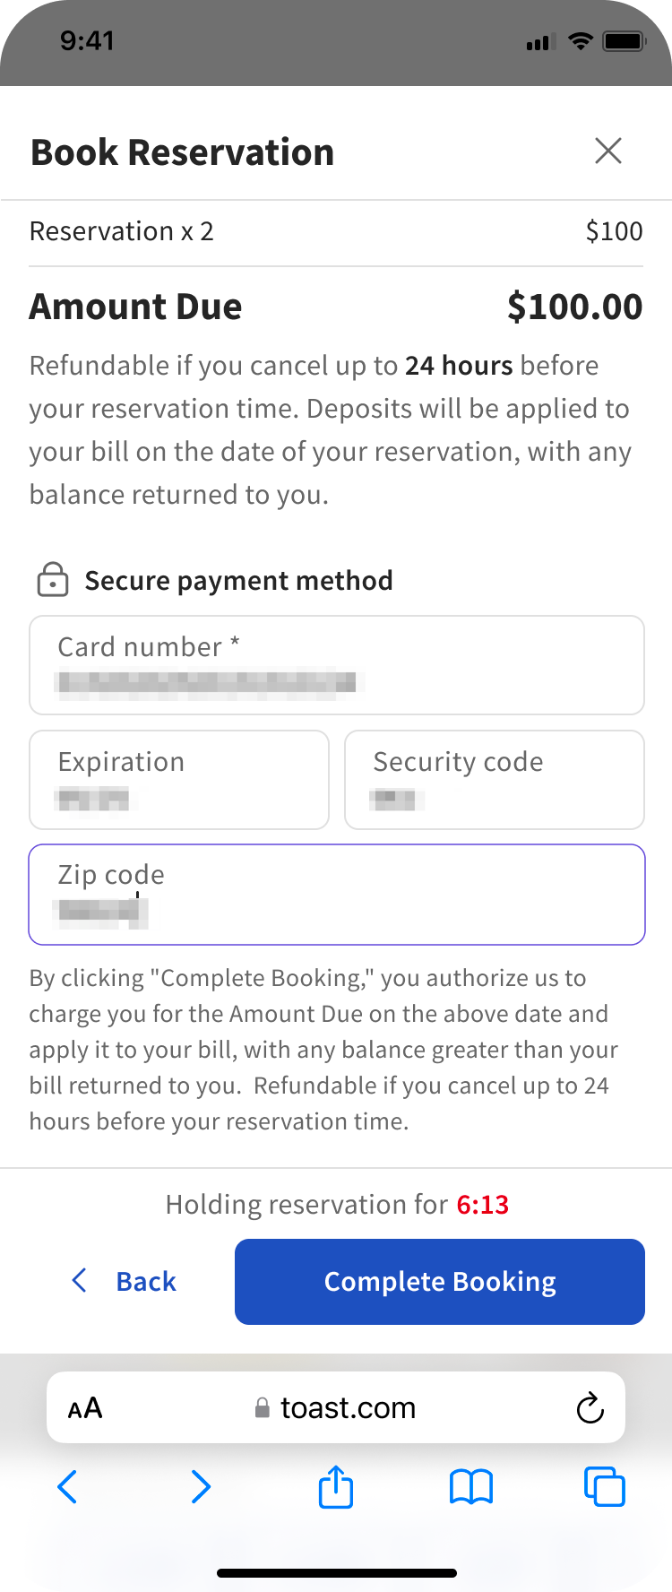Image resolution: width=672 pixels, height=1592 pixels.
Task: Tap the holding reservation countdown timer
Action: (482, 1205)
